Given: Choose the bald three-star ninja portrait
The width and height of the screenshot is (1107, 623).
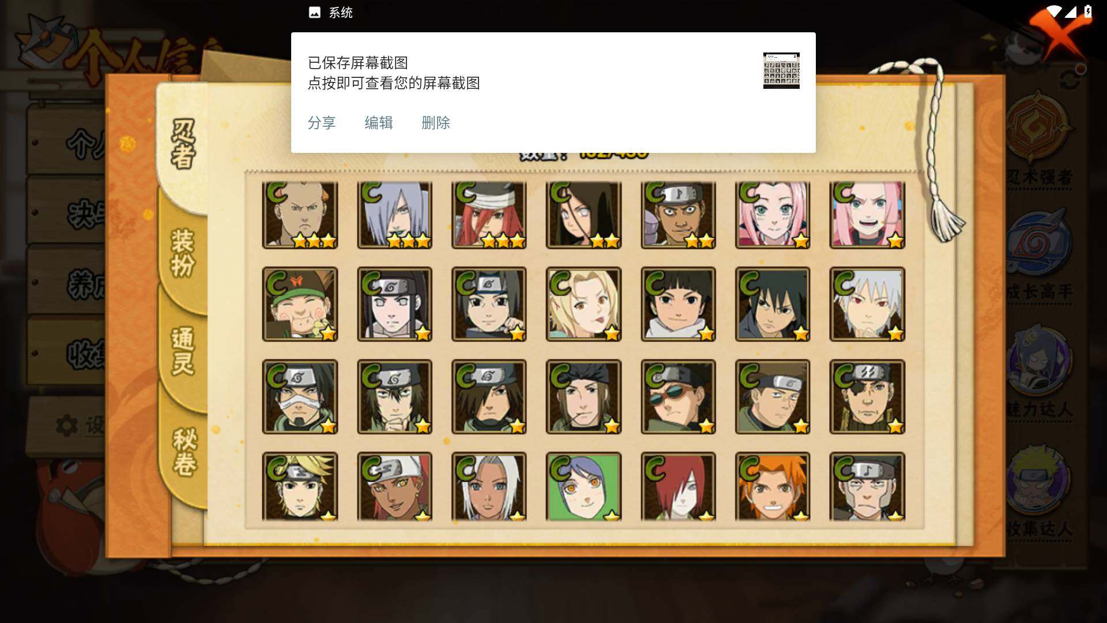Looking at the screenshot, I should pos(300,215).
